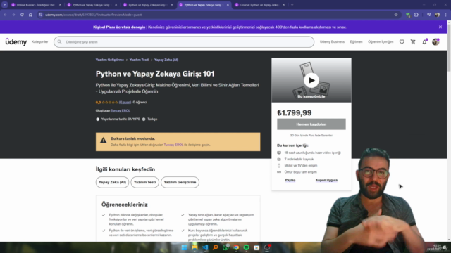Focus the Udemy search field
The height and width of the screenshot is (253, 451).
point(184,42)
